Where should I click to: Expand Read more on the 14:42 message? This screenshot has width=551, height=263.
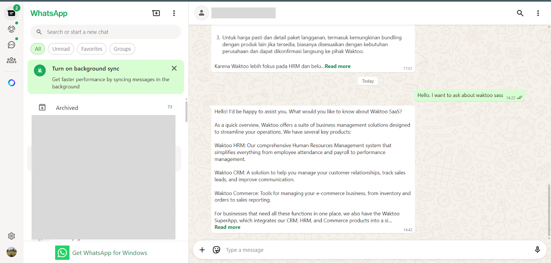click(x=227, y=227)
